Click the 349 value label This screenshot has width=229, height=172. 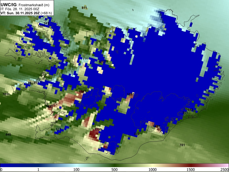click(137, 134)
